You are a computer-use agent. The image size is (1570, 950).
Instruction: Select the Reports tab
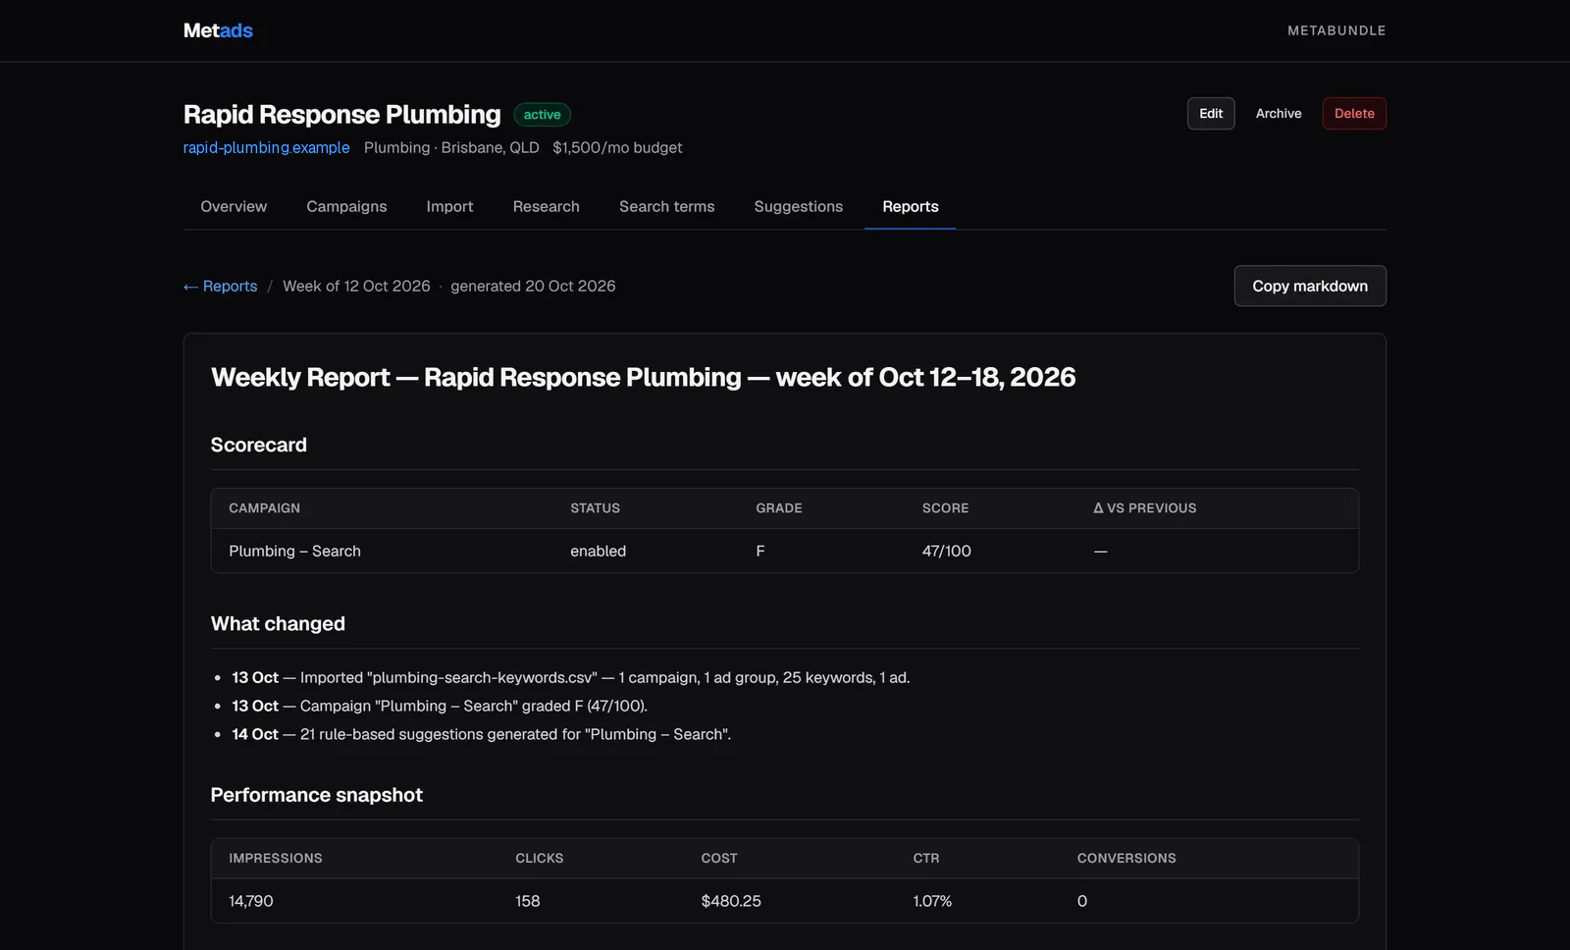pyautogui.click(x=910, y=206)
